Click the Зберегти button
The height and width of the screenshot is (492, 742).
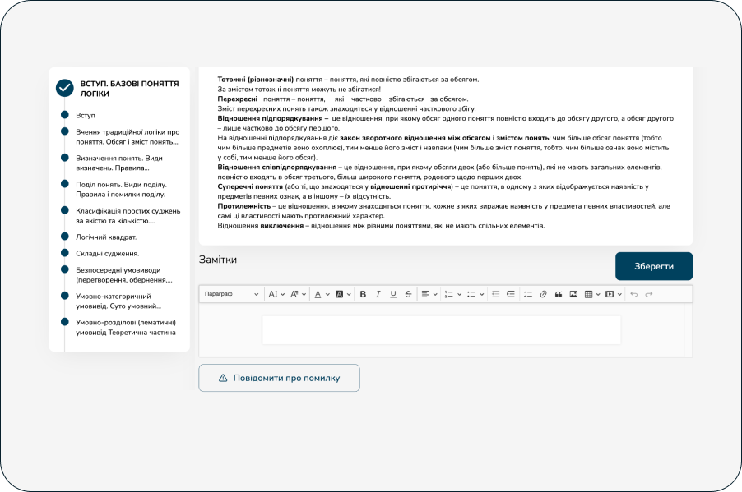tap(653, 266)
